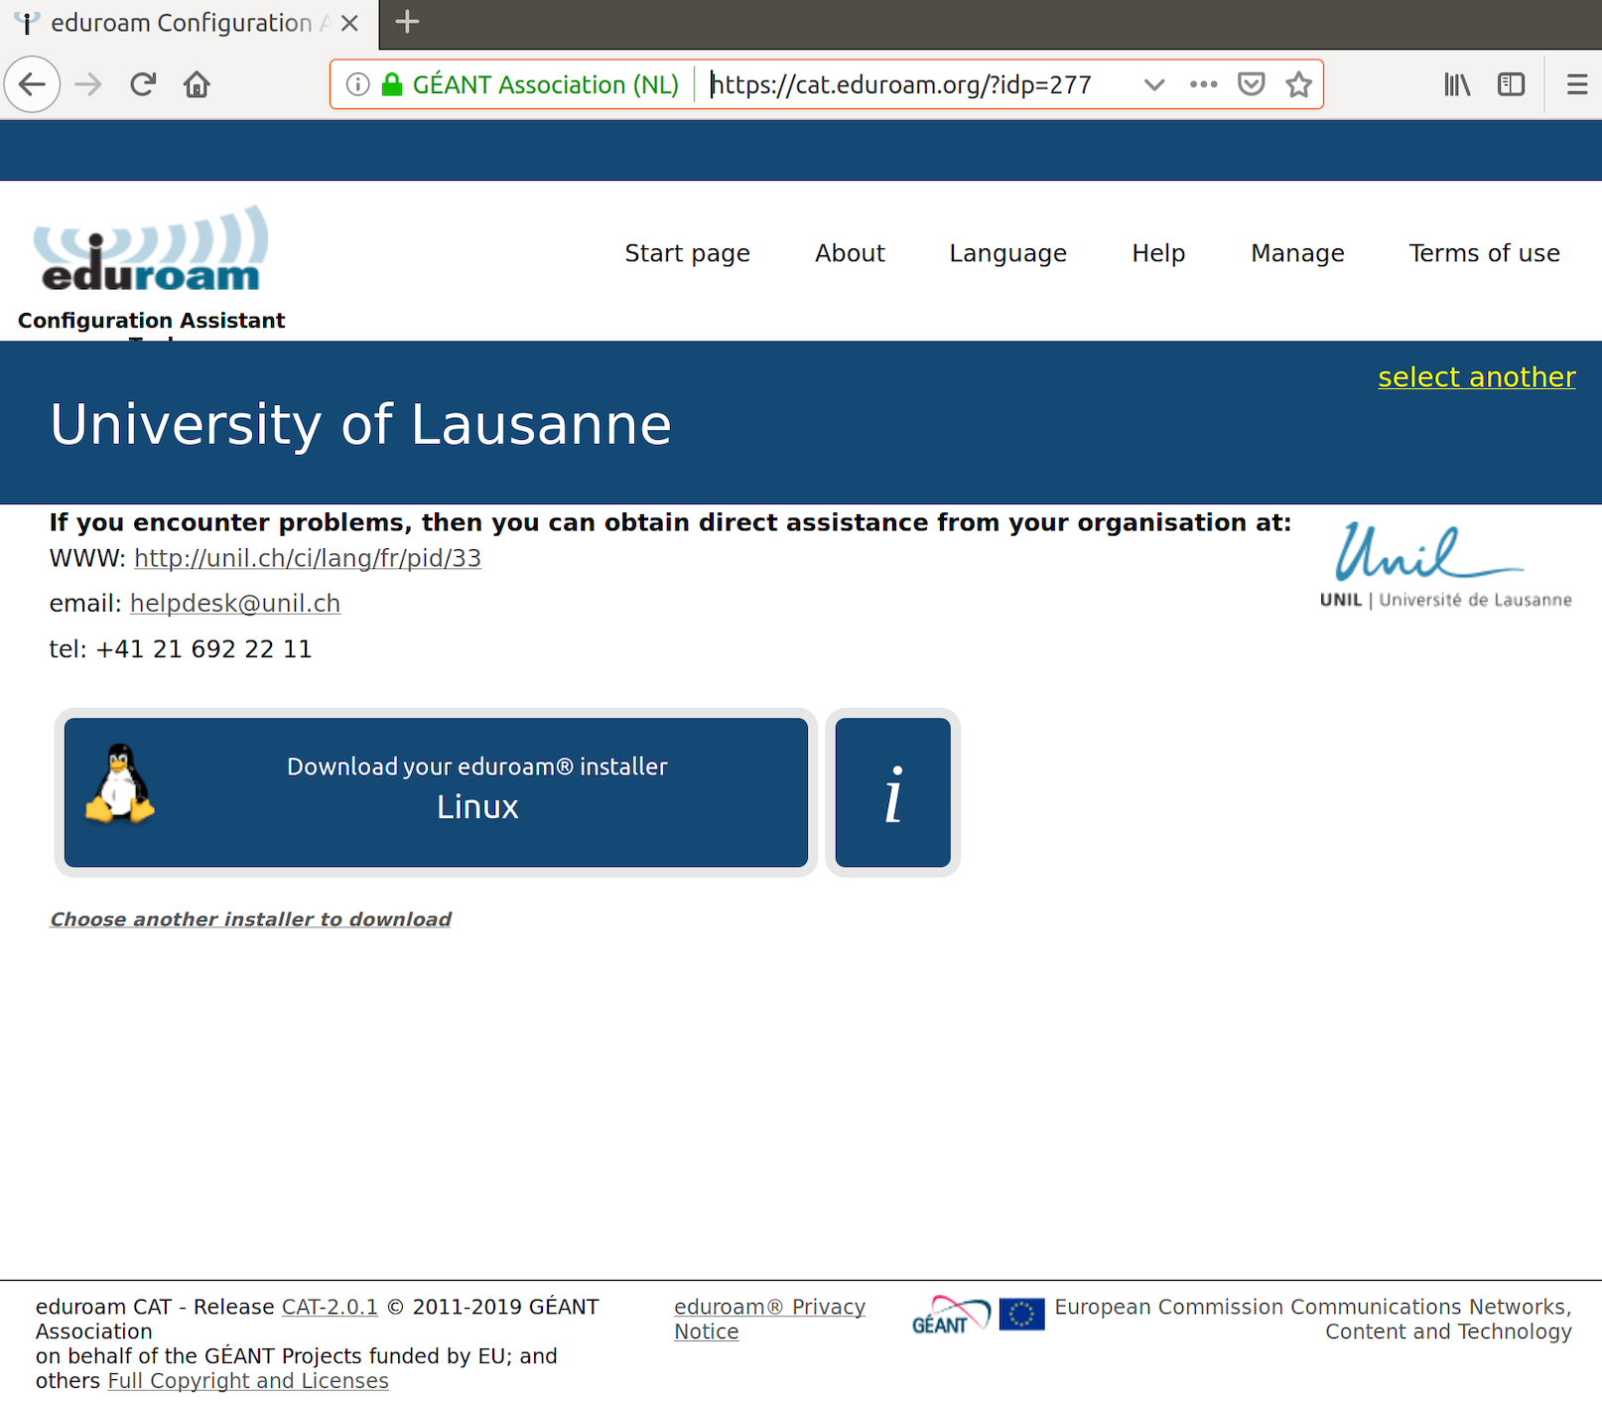Reload the current page
The image size is (1602, 1402).
pos(143,84)
